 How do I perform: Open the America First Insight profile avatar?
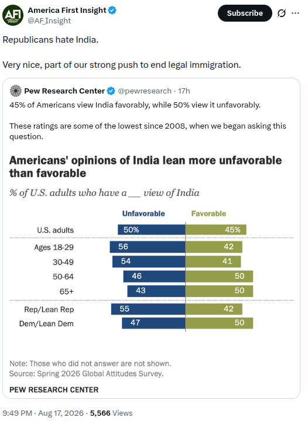coord(13,15)
